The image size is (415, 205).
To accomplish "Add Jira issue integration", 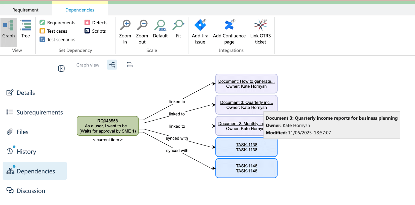I will 200,25.
